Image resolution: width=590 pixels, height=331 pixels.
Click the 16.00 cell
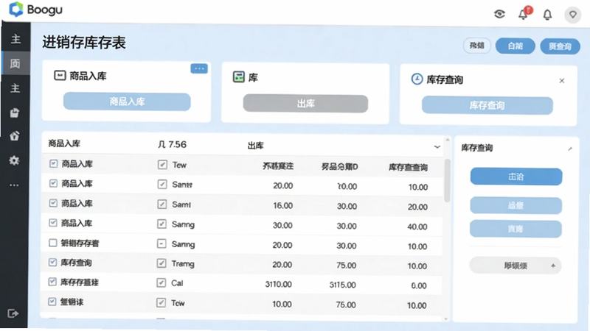(x=282, y=206)
